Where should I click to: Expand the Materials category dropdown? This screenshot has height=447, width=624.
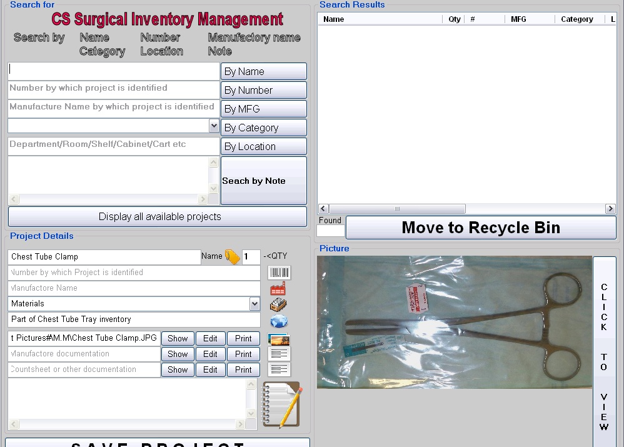254,304
